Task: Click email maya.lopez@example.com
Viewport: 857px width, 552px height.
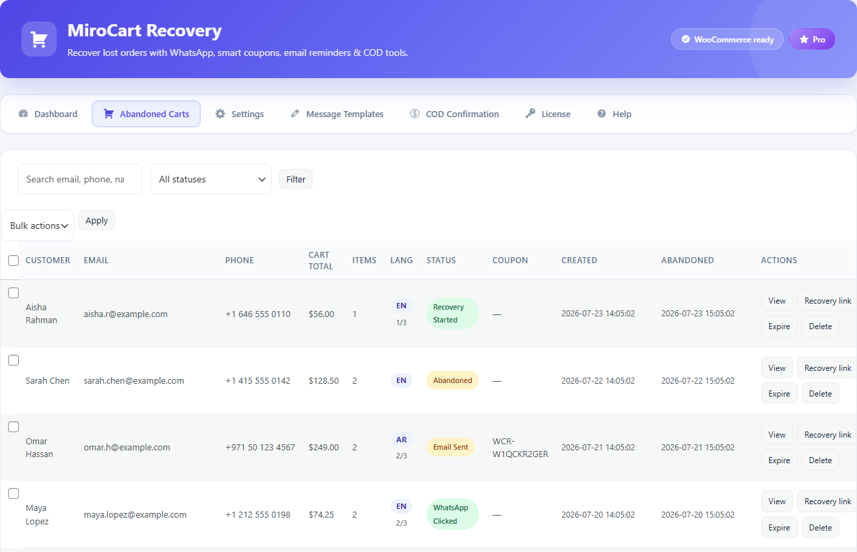Action: point(135,514)
